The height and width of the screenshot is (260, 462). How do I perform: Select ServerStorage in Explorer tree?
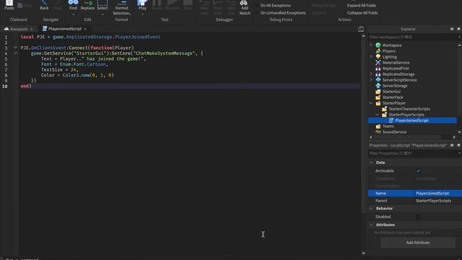(x=395, y=85)
